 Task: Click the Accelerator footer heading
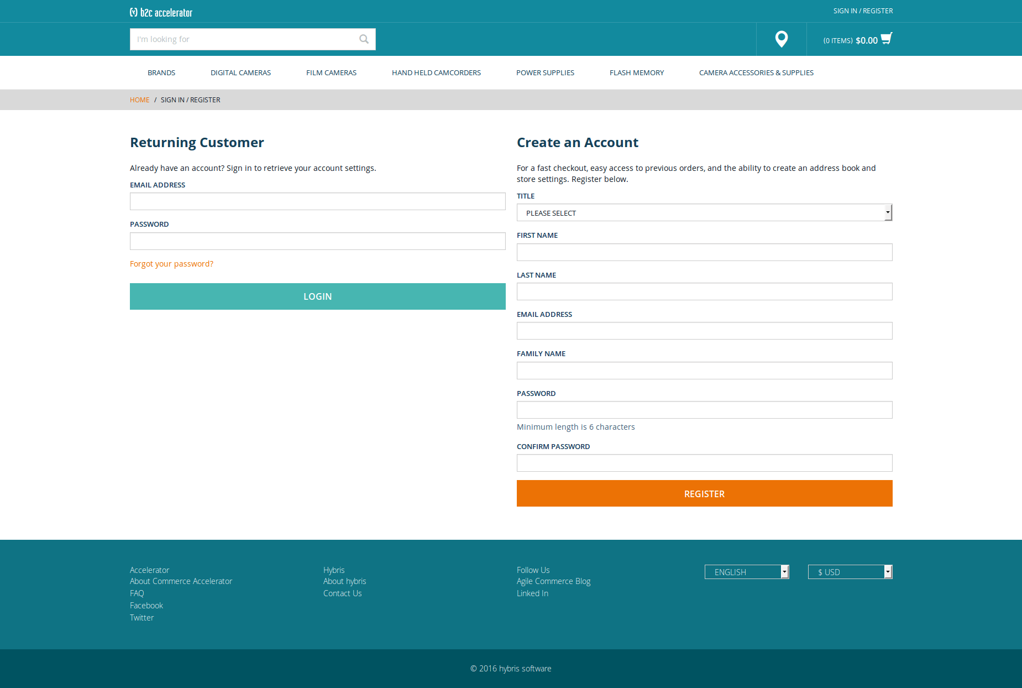click(149, 570)
